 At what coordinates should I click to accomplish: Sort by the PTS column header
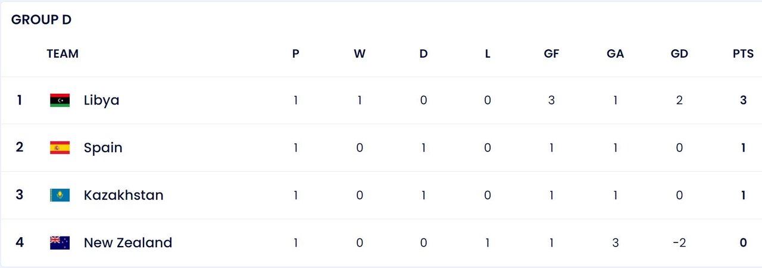coord(743,54)
